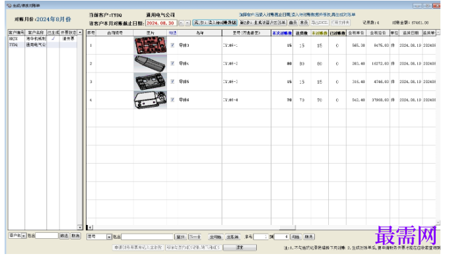Click the grayed-out export EXCEL button
The height and width of the screenshot is (256, 449).
[x=320, y=22]
